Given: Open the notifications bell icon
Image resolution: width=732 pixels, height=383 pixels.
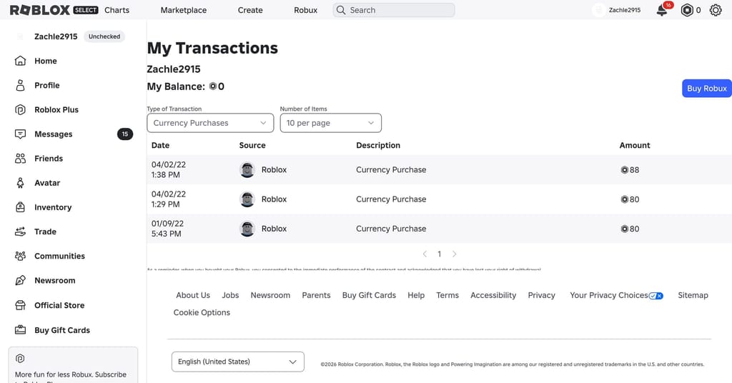Looking at the screenshot, I should [x=662, y=10].
